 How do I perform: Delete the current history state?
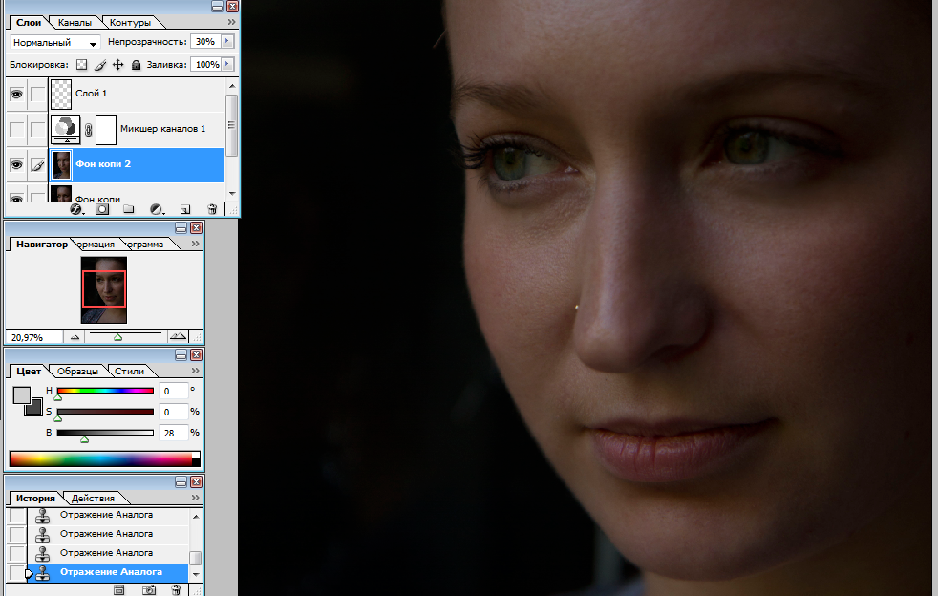(x=176, y=590)
